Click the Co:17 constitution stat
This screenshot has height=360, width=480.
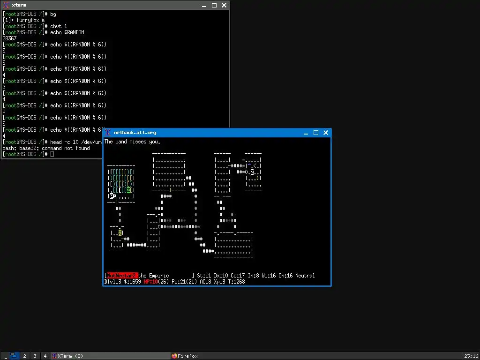pyautogui.click(x=238, y=276)
